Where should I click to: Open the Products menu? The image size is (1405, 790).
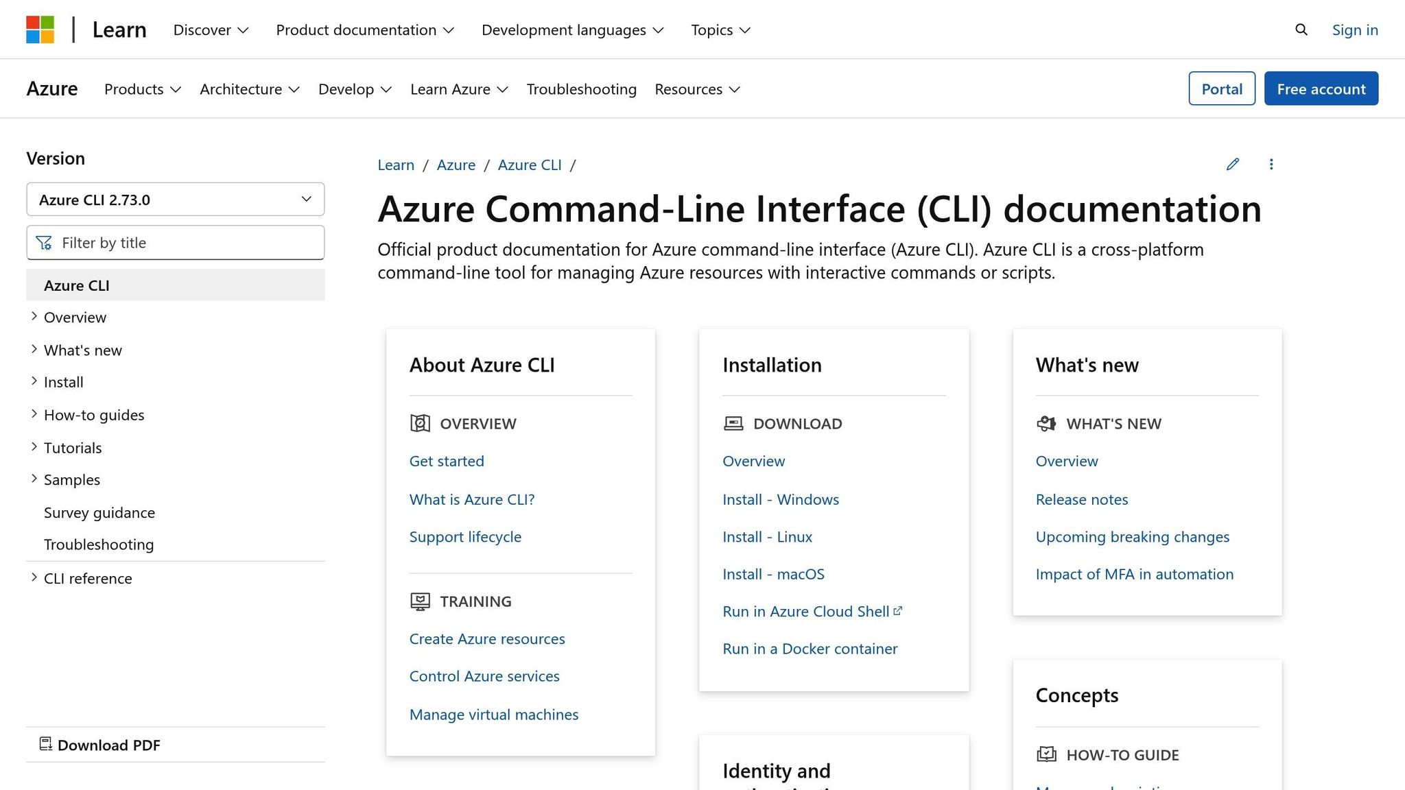143,89
